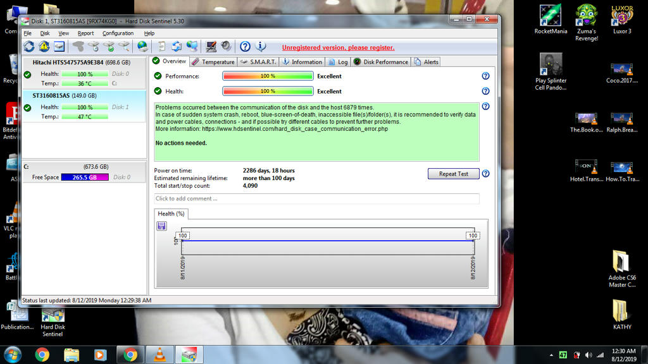Click help icon beside Health bar
This screenshot has width=648, height=364.
tap(485, 91)
